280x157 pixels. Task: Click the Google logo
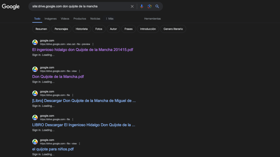(11, 7)
